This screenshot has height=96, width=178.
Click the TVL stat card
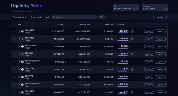point(126,8)
